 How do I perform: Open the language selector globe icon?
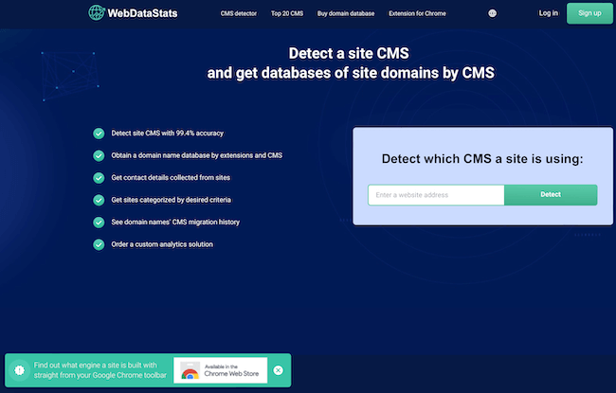(x=492, y=13)
